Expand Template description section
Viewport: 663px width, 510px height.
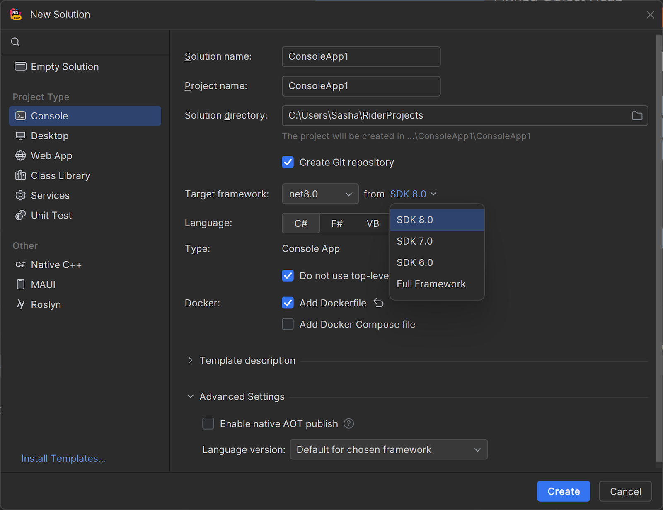(x=190, y=360)
